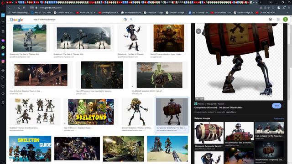The image size is (292, 164).
Task: Click 'See more' related images
Action: 279,118
